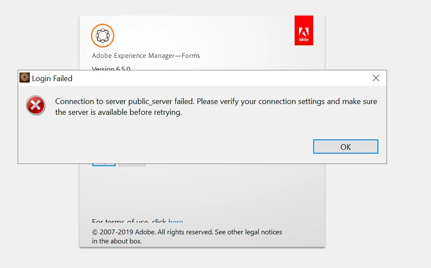Viewport: 431px width, 268px height.
Task: Click the Adobe logo on splash screen
Action: [x=304, y=30]
